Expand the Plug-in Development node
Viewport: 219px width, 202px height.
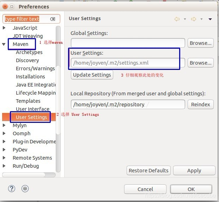point(4,141)
